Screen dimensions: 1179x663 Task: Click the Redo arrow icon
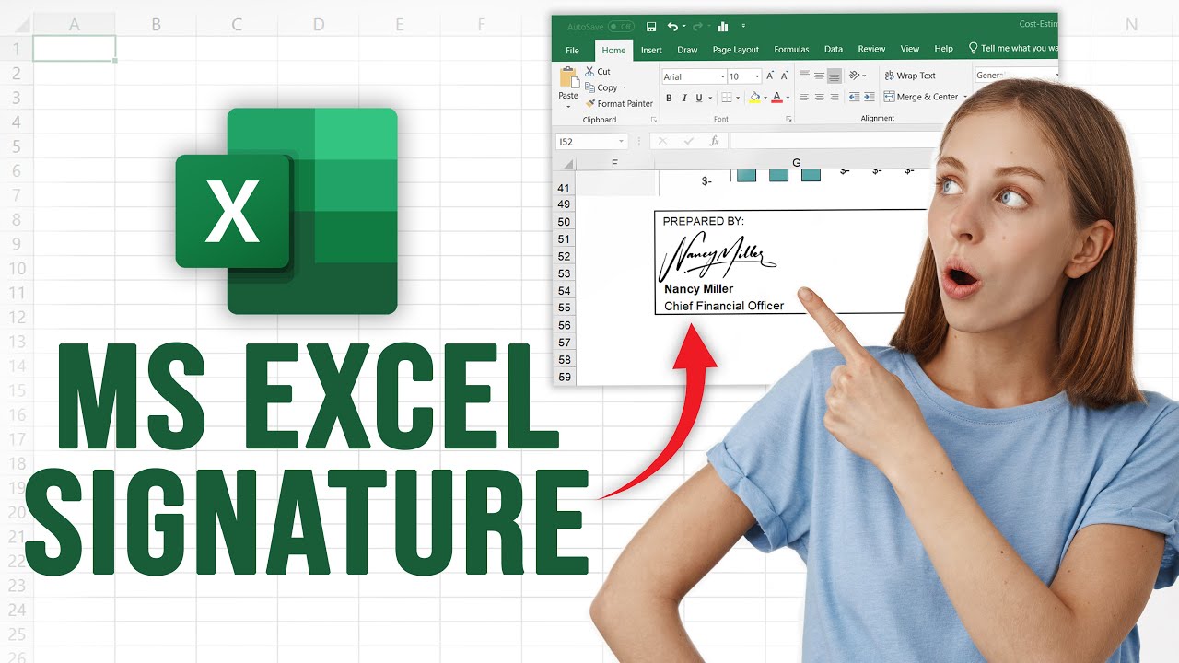tap(696, 27)
